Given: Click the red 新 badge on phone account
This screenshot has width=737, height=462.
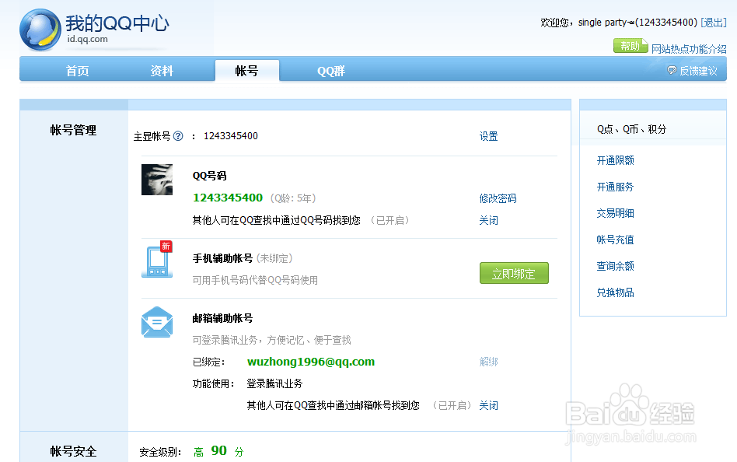Looking at the screenshot, I should 166,245.
